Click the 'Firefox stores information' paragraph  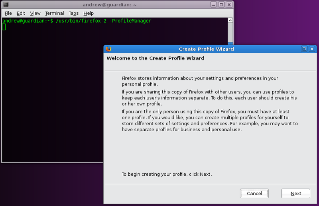[200, 81]
